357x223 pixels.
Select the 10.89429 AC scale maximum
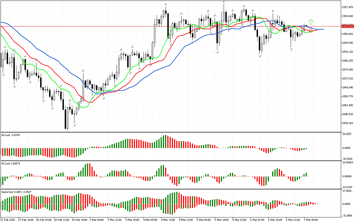[x=348, y=162]
